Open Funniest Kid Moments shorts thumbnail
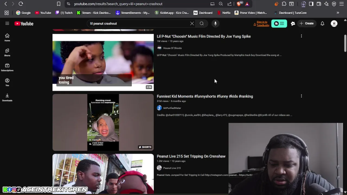This screenshot has width=347, height=195. (103, 122)
